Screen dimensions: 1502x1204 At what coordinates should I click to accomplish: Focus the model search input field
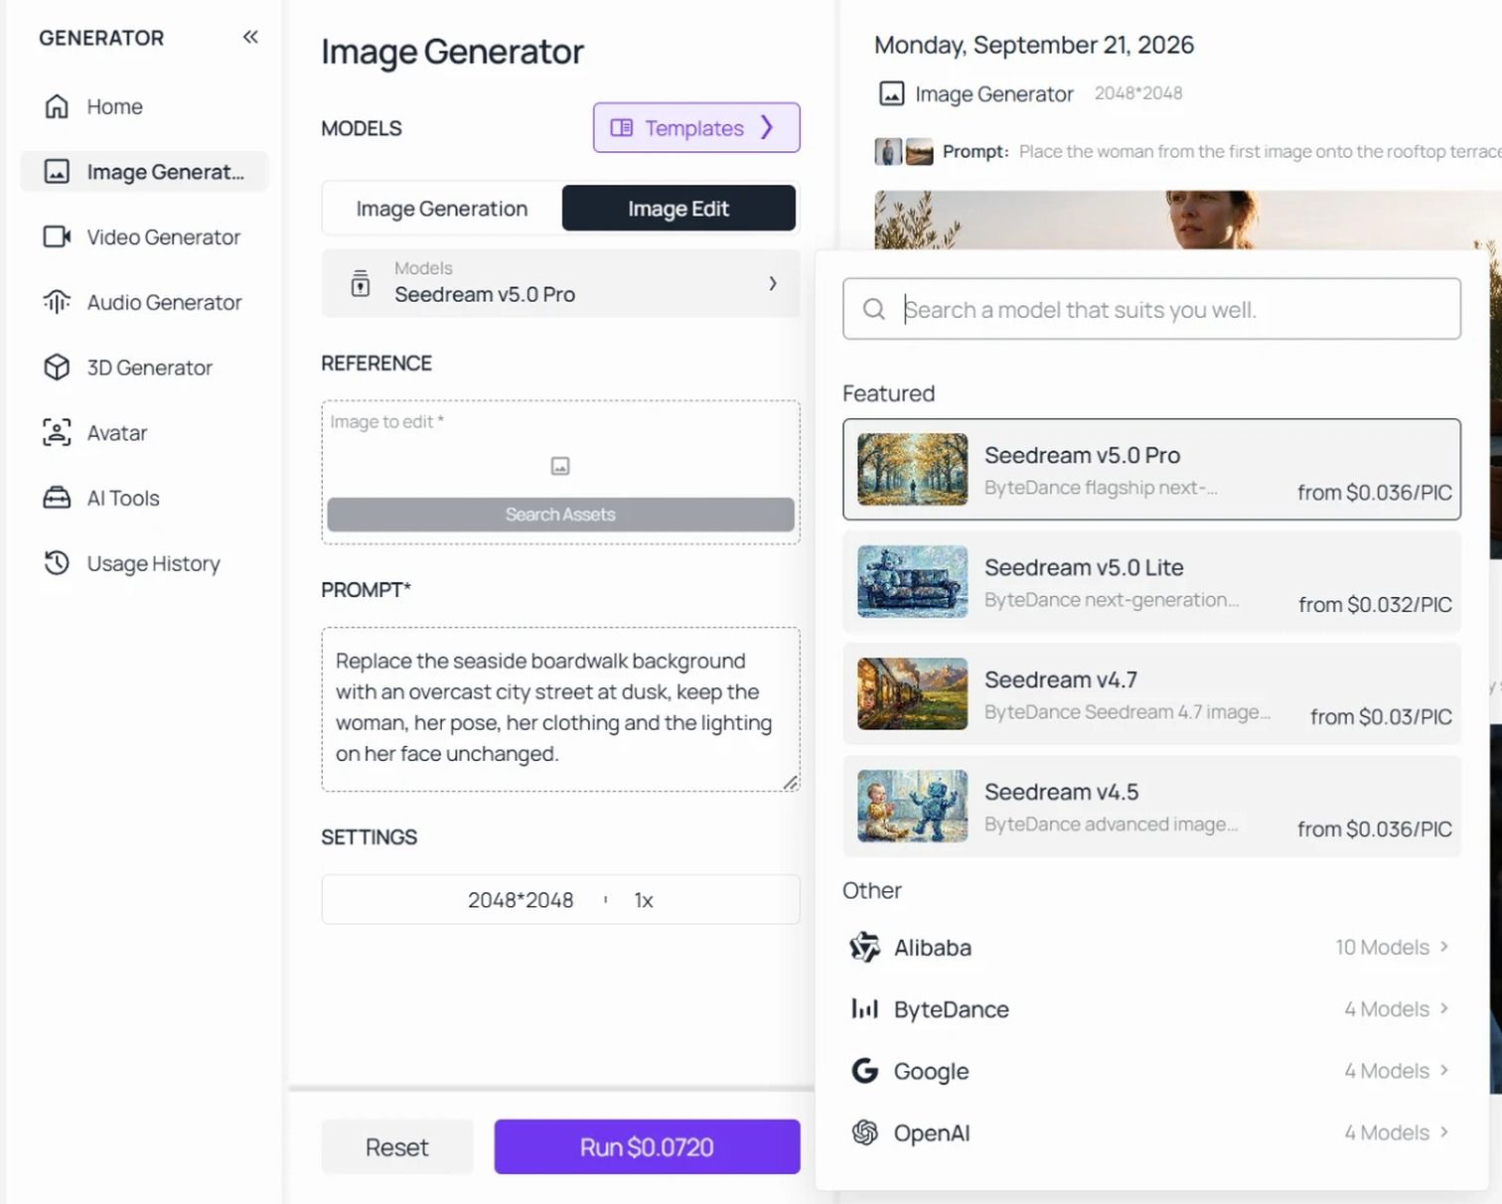click(1151, 309)
